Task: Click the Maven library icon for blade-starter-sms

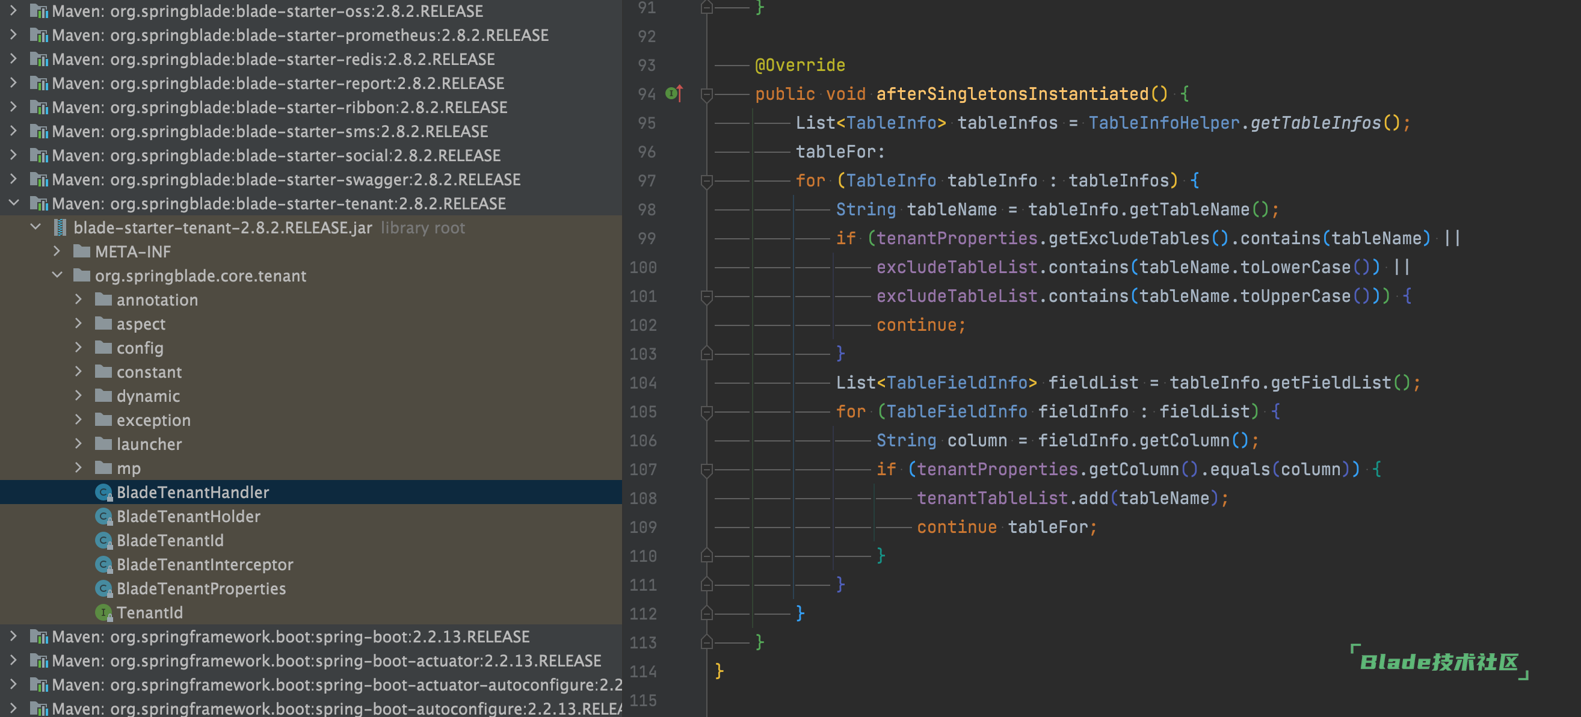Action: [x=39, y=131]
